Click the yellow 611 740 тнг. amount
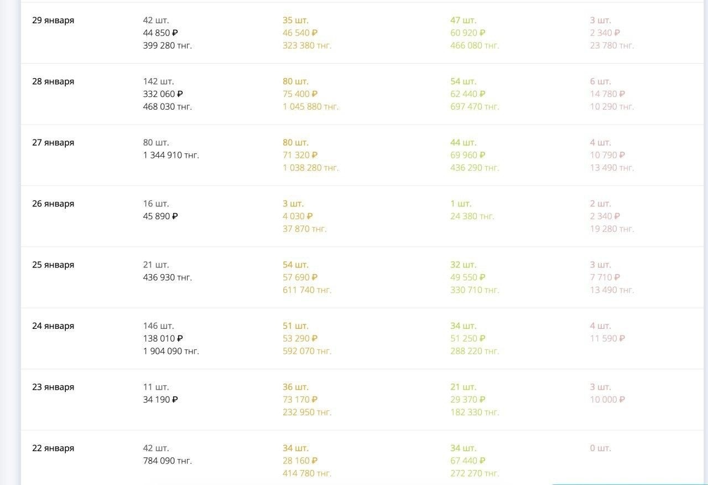This screenshot has width=708, height=485. [307, 290]
